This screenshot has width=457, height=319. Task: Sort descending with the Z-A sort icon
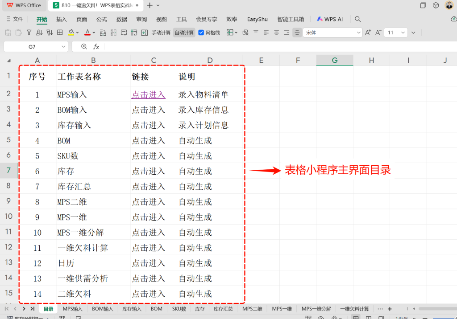[x=50, y=33]
